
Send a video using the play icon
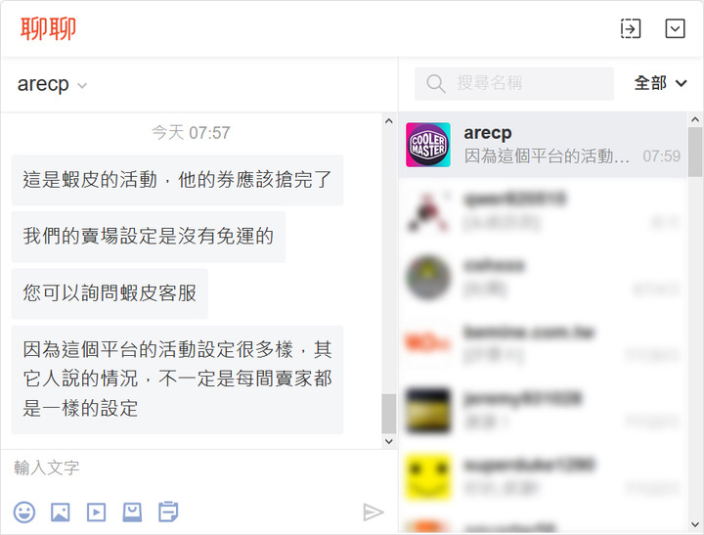96,513
